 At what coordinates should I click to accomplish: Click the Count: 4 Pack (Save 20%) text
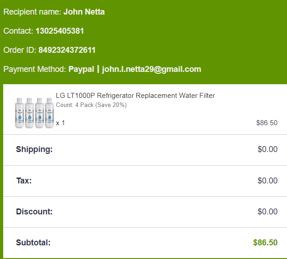pyautogui.click(x=91, y=105)
